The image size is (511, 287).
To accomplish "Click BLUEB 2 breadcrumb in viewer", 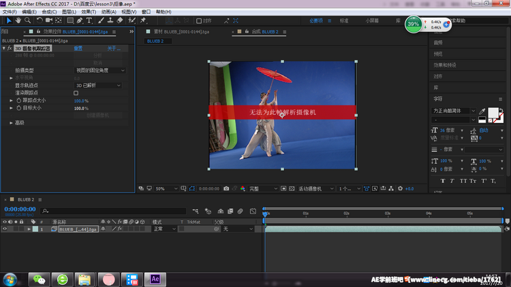I will pos(155,41).
